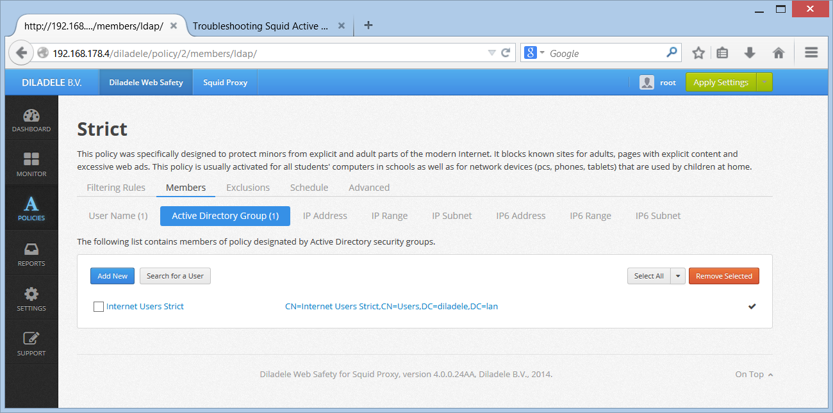Open the Monitor sidebar section
Viewport: 833px width, 413px height.
(31, 165)
